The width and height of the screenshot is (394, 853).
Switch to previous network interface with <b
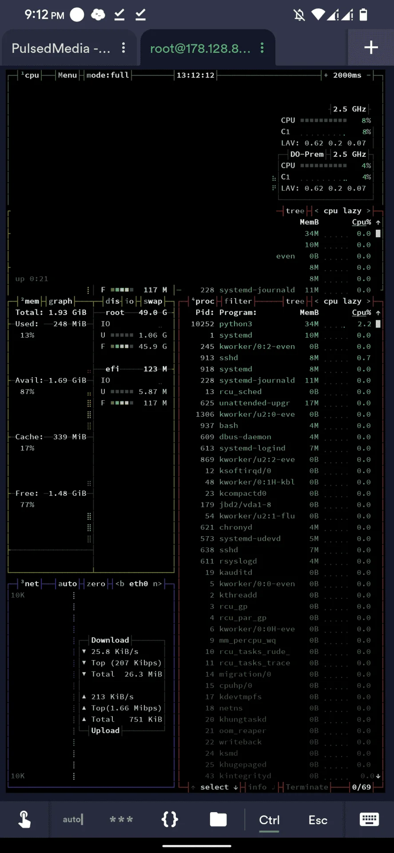tap(120, 584)
